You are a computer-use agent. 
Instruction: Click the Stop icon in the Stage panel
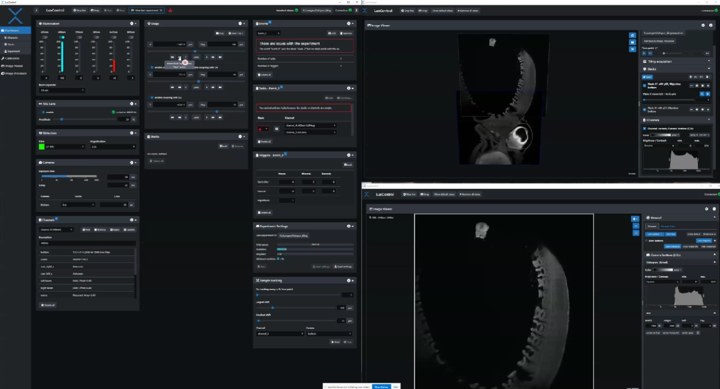pos(219,33)
